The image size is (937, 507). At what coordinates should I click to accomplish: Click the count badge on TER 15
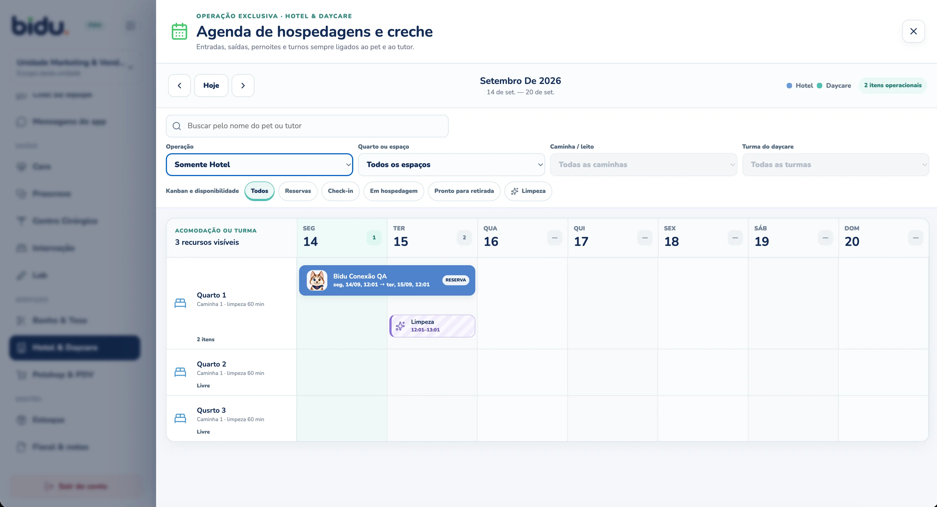point(464,238)
